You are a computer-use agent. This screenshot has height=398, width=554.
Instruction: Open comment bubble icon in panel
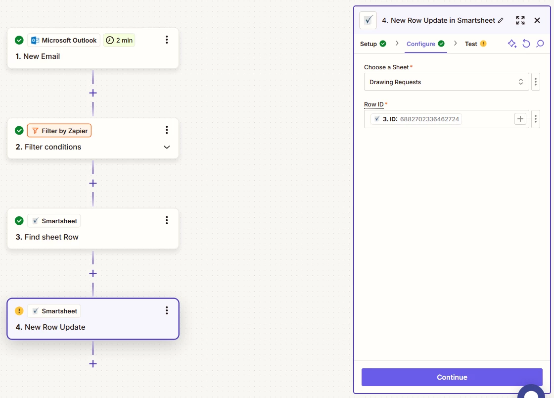[x=540, y=44]
